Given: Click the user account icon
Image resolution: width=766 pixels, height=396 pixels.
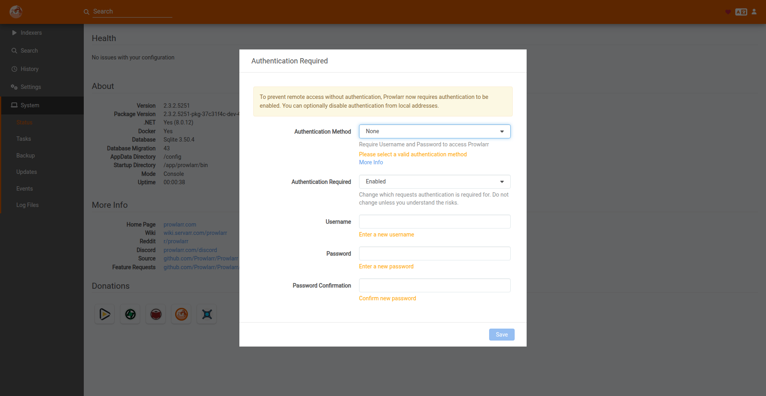Looking at the screenshot, I should (754, 12).
